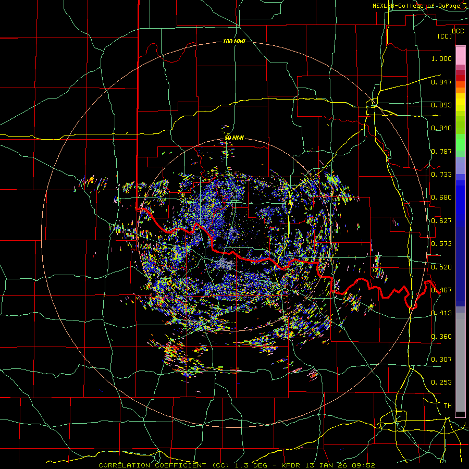Click the KFDR station identifier in caption
This screenshot has height=469, width=469.
pyautogui.click(x=292, y=465)
